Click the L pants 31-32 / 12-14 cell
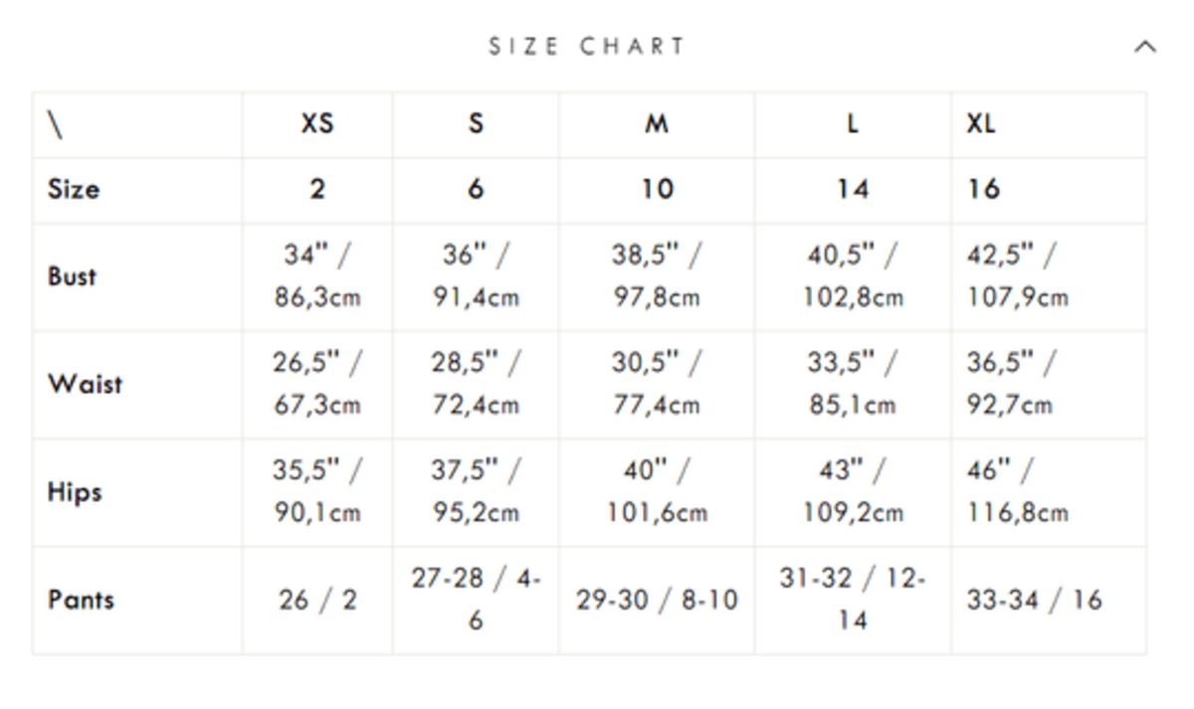The height and width of the screenshot is (709, 1194). click(853, 600)
